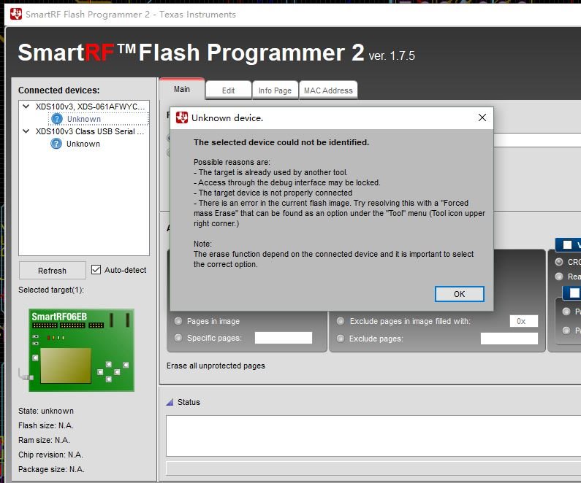This screenshot has height=483, width=581.
Task: Click the Refresh button
Action: pyautogui.click(x=52, y=271)
